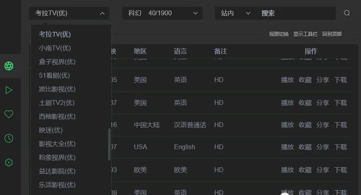
Task: Click 欧美 in the region column
Action: click(140, 170)
